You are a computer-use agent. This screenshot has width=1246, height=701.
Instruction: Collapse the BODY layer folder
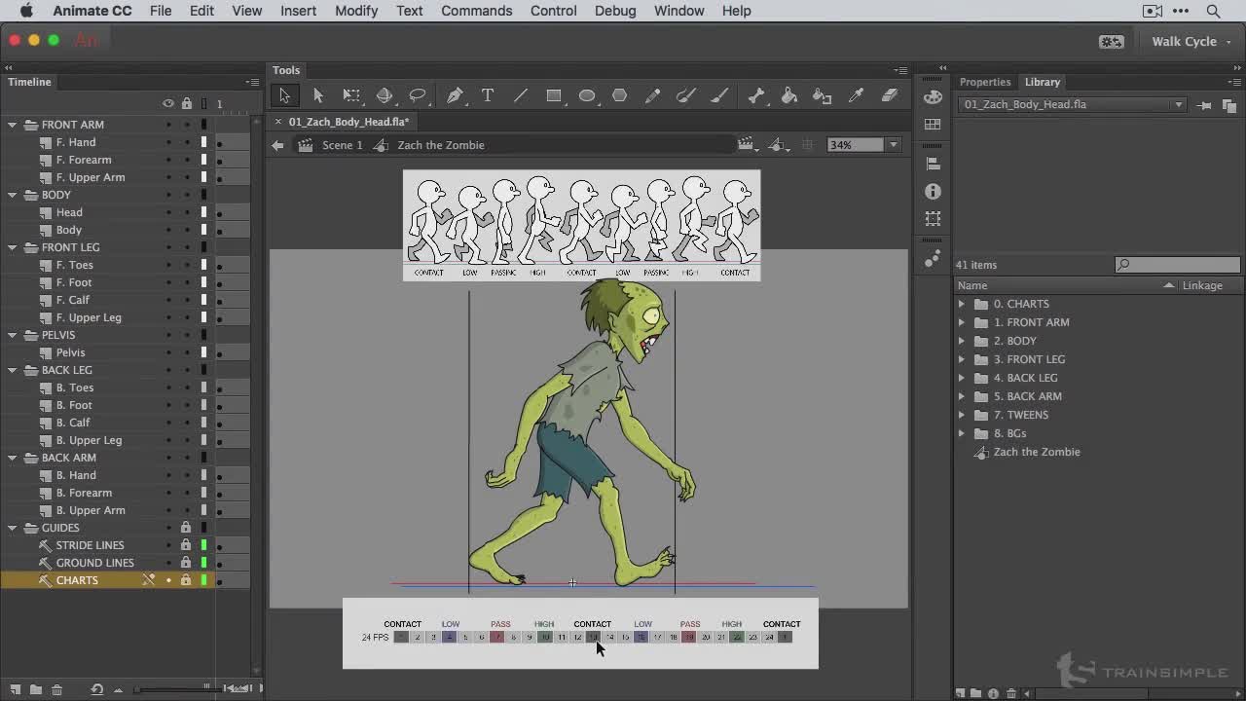(13, 195)
